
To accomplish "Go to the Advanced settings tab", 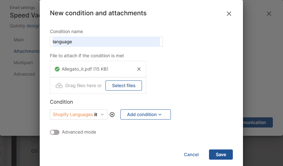I will click(24, 74).
